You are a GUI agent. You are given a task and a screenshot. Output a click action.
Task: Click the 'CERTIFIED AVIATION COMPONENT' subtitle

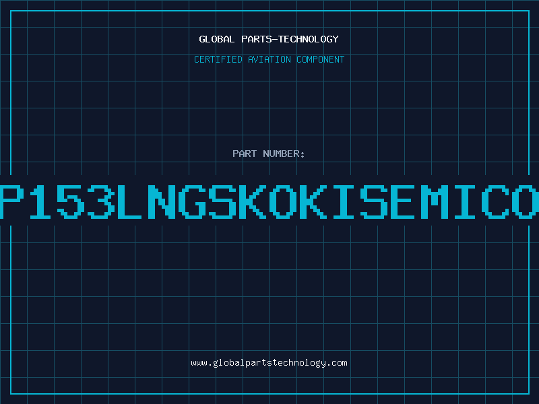pyautogui.click(x=269, y=59)
